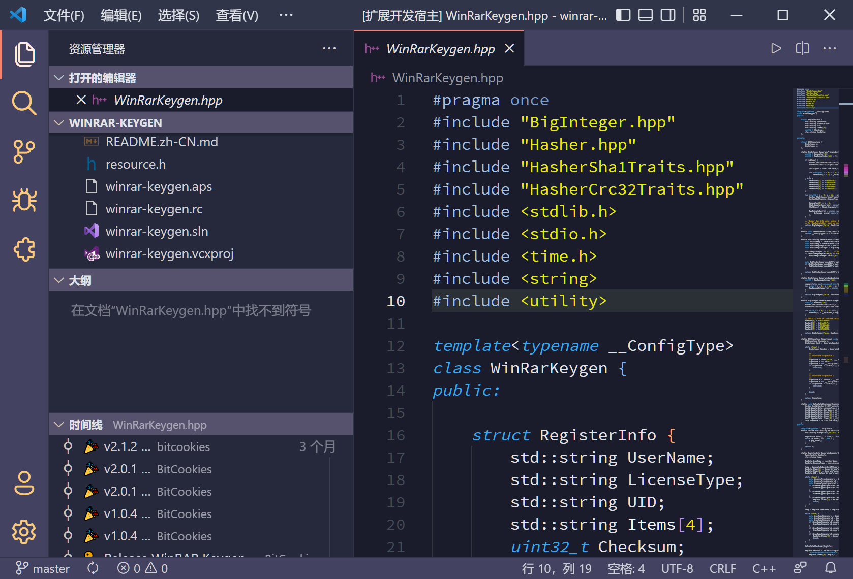Open the Manage gear settings
The width and height of the screenshot is (853, 579).
click(24, 532)
